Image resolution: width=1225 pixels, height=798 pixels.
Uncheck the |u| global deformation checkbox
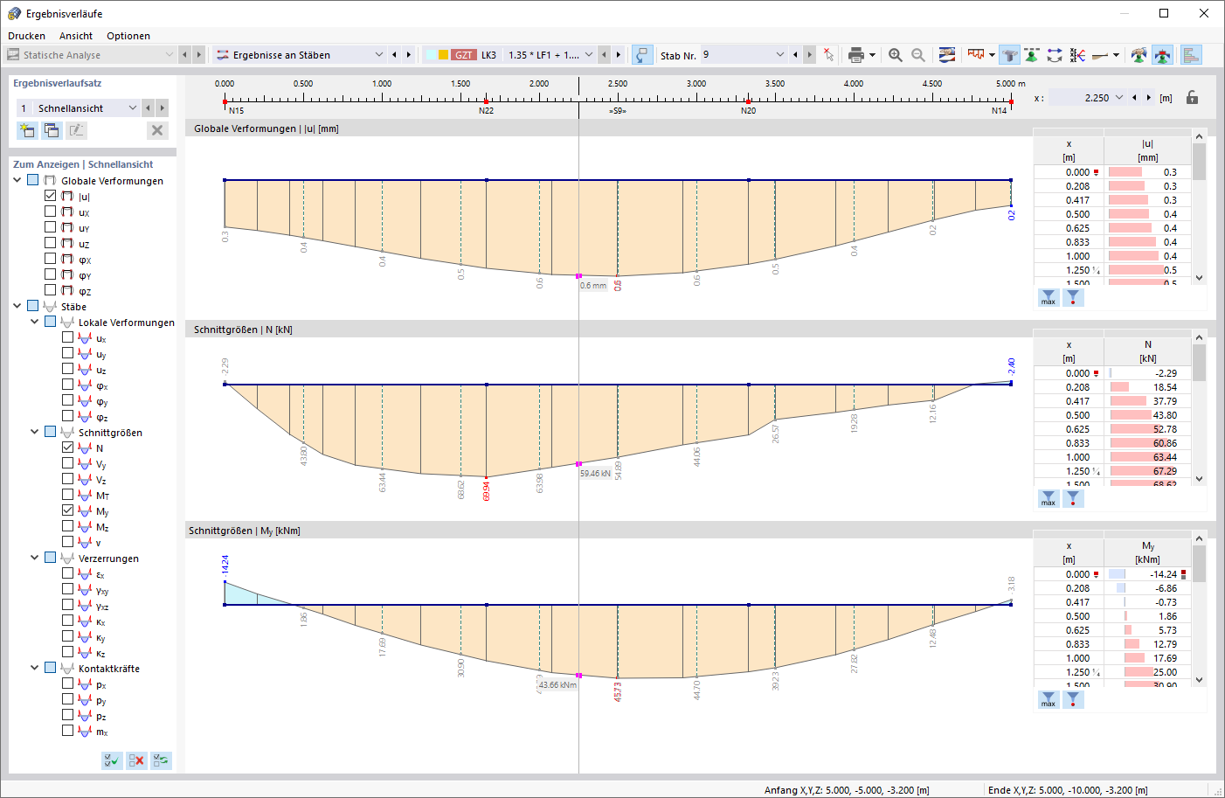click(x=51, y=196)
